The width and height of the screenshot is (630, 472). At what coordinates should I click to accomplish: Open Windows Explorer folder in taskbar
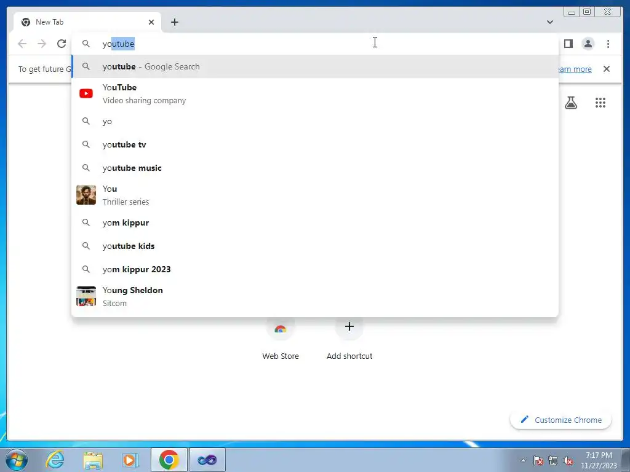coord(93,460)
